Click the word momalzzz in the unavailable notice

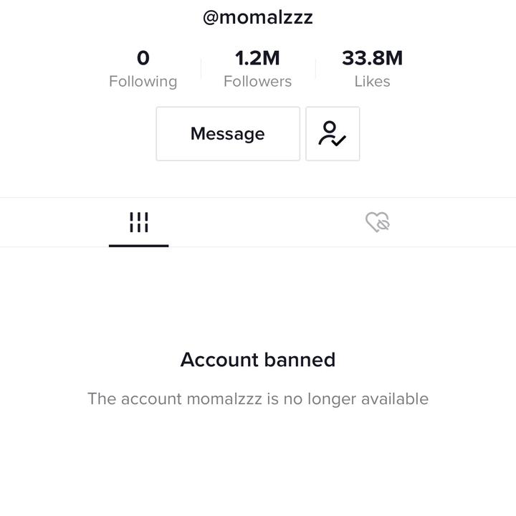click(x=224, y=399)
